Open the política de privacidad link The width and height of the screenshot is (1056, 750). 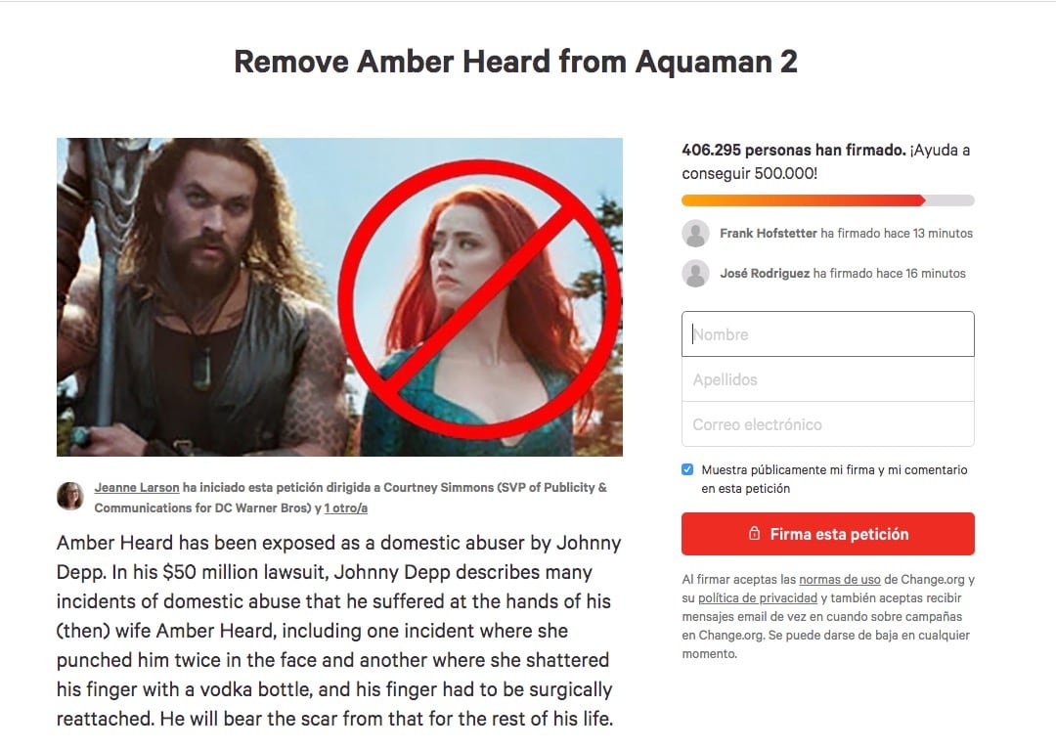[758, 597]
